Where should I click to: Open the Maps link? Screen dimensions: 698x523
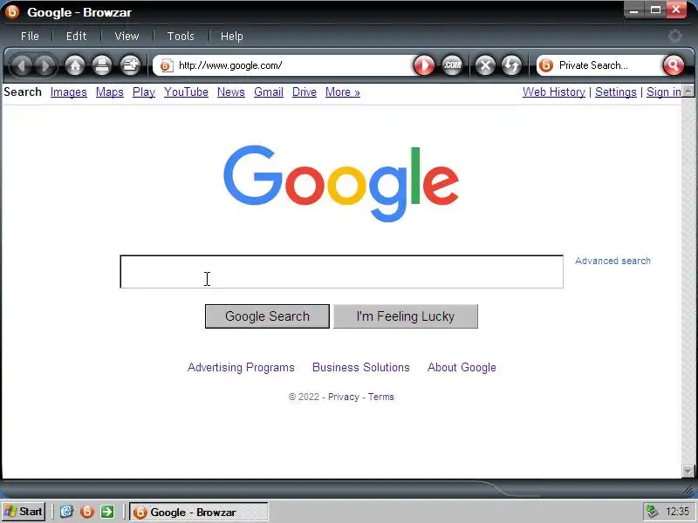(x=110, y=92)
